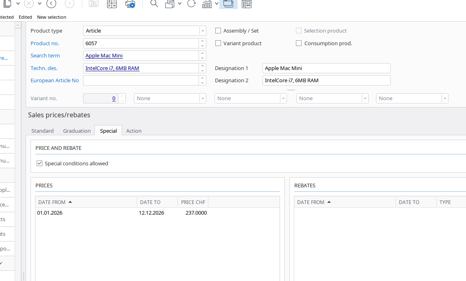The width and height of the screenshot is (466, 281).
Task: Expand dropdown arrow next to chart icon
Action: pos(217,4)
